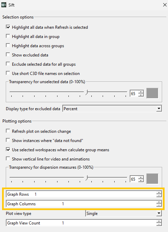168x232 pixels.
Task: Click the unselected data transparency color swatch
Action: 152,93
